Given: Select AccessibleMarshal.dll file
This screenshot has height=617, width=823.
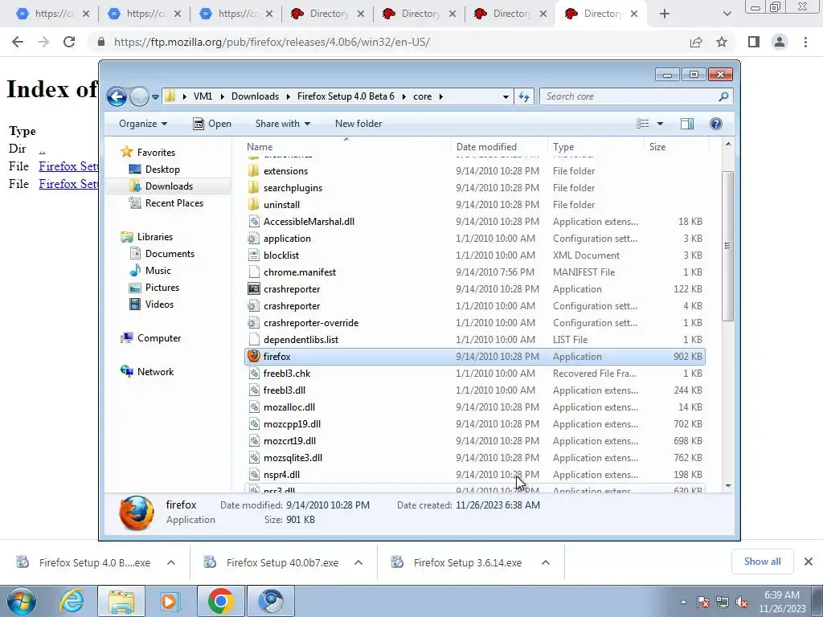Looking at the screenshot, I should click(309, 222).
